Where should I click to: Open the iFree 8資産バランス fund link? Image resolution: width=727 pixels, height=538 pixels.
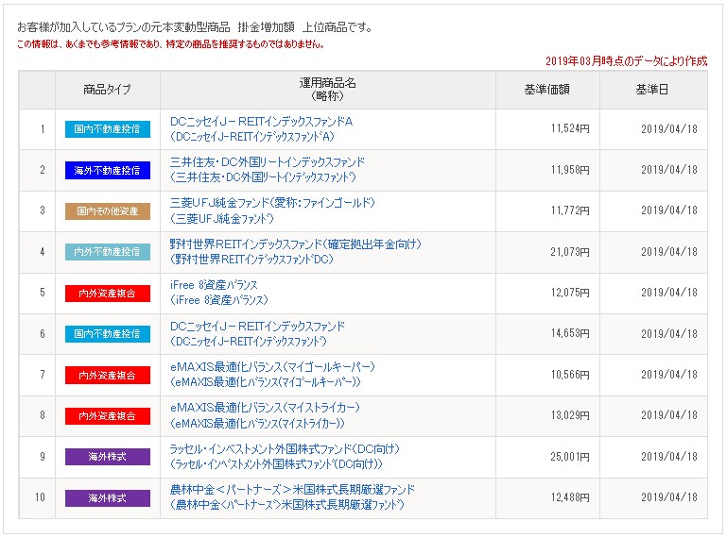pyautogui.click(x=214, y=285)
